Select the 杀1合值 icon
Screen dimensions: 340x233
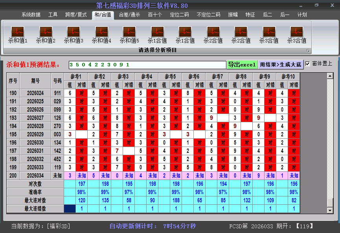(x=157, y=31)
